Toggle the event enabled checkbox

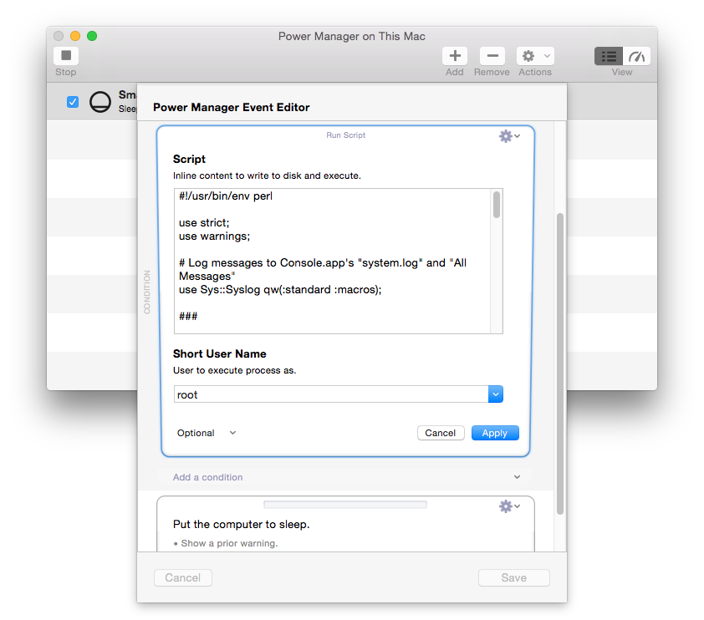[73, 102]
